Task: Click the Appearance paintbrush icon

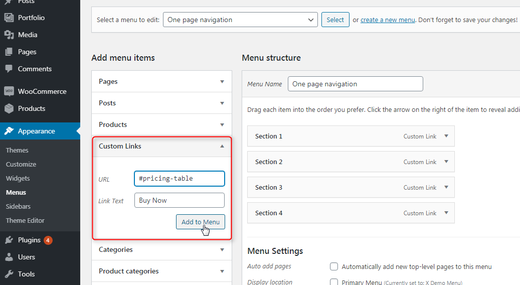Action: (9, 131)
